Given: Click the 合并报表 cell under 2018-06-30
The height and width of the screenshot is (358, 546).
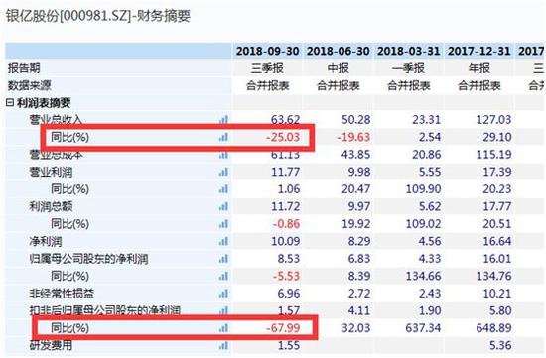Looking at the screenshot, I should pos(339,85).
